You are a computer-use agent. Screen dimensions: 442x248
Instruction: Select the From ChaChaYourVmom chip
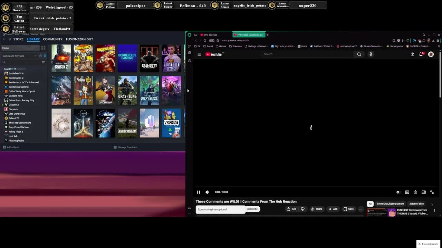point(391,204)
